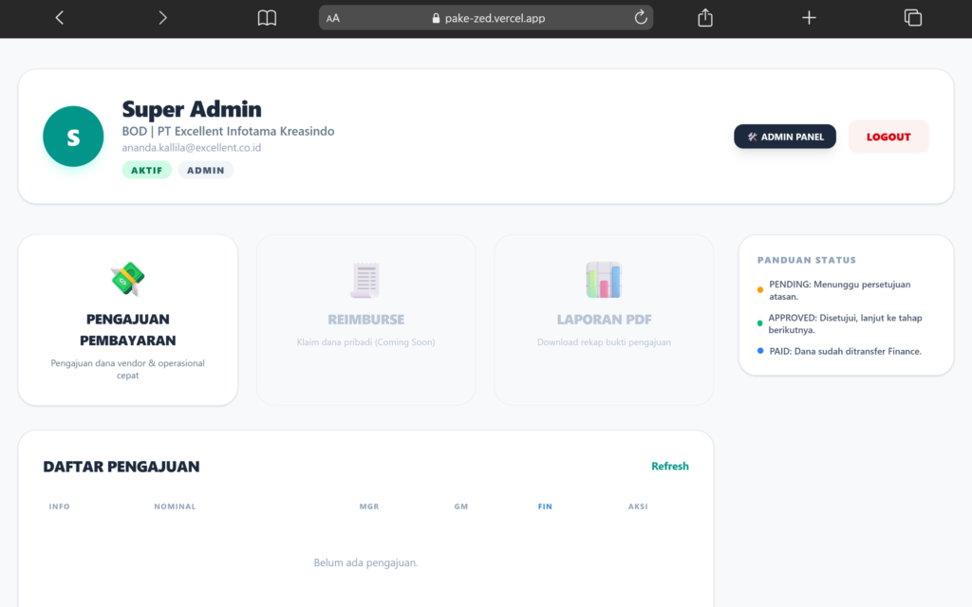Tap the Safari back arrow
Viewport: 972px width, 607px height.
coord(60,18)
